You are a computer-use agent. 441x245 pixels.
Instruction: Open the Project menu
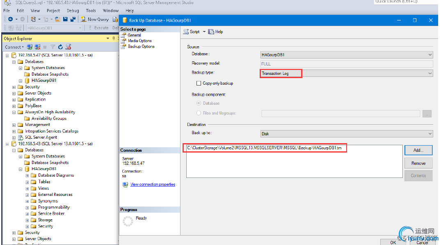tap(53, 11)
